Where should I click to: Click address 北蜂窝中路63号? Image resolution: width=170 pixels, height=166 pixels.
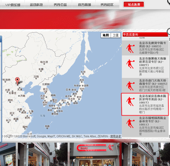149,53
